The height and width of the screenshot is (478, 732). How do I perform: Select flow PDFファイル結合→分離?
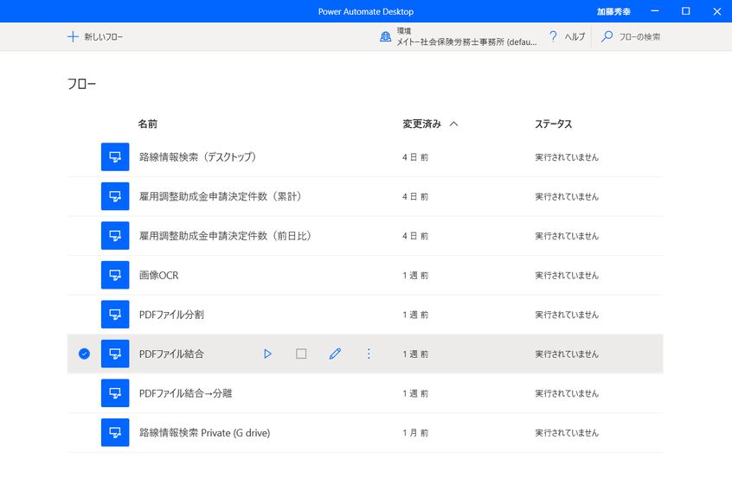coord(185,393)
